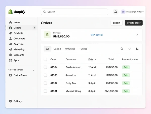151x114 pixels.
Task: Click the Settings gear icon
Action: (x=11, y=101)
